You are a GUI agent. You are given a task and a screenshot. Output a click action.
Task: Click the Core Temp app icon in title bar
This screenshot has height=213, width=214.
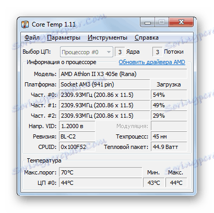point(25,24)
